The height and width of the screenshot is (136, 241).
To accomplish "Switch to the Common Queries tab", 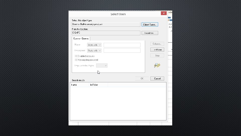I will (81, 39).
